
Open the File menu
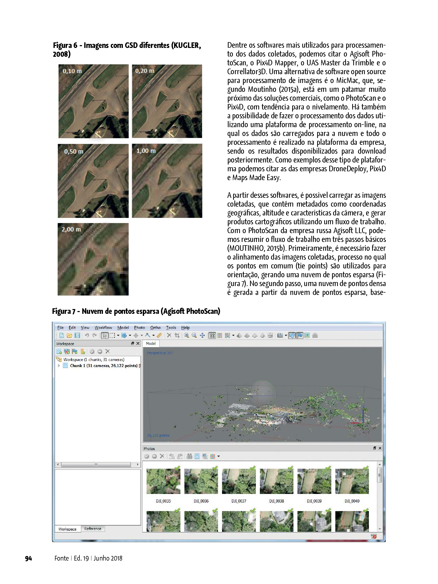61,327
